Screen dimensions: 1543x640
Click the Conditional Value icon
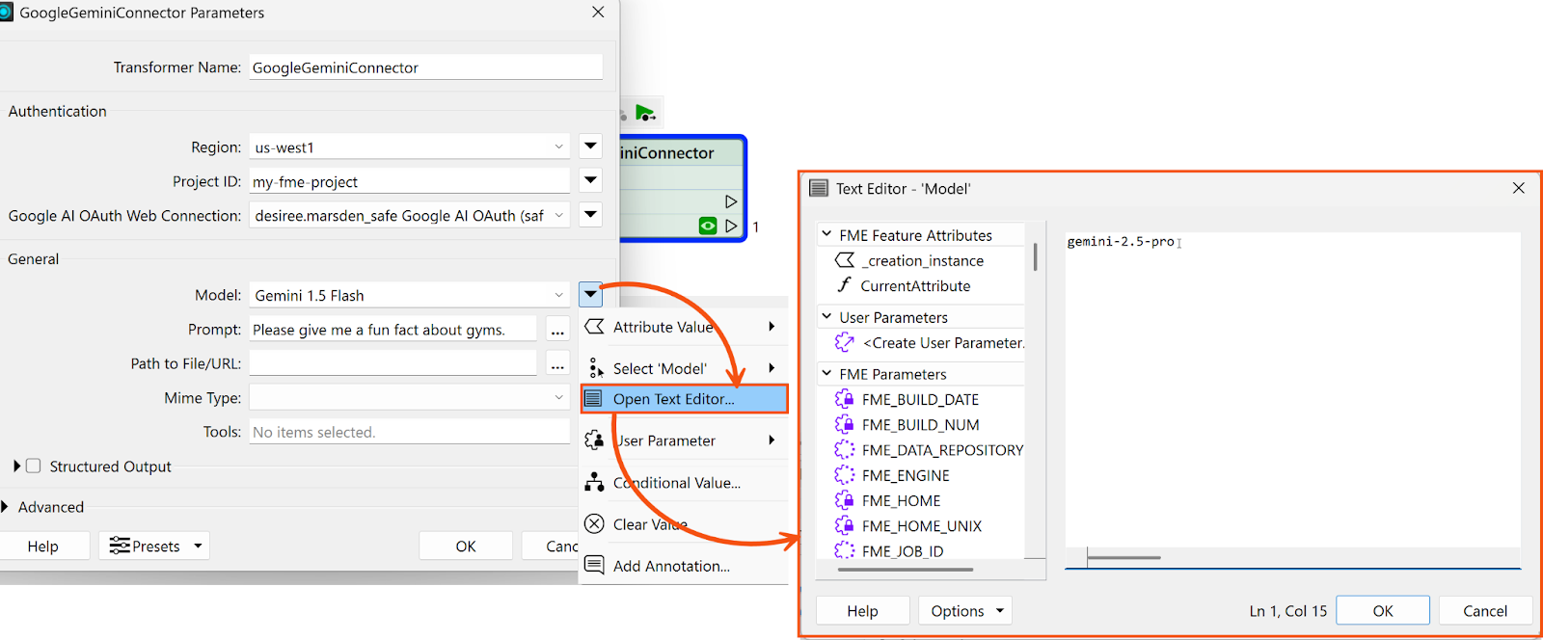point(595,482)
